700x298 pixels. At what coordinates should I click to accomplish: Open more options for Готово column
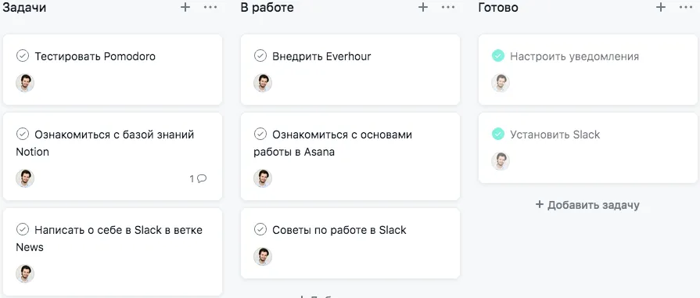point(686,7)
